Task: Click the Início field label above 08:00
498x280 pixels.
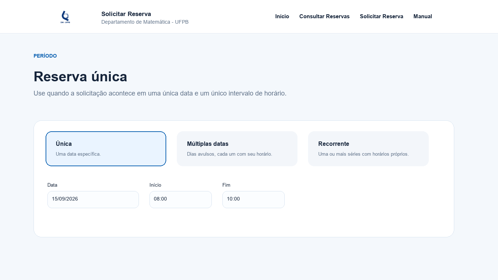Action: (155, 185)
